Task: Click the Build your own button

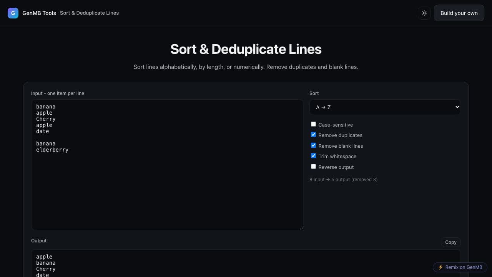Action: tap(459, 13)
